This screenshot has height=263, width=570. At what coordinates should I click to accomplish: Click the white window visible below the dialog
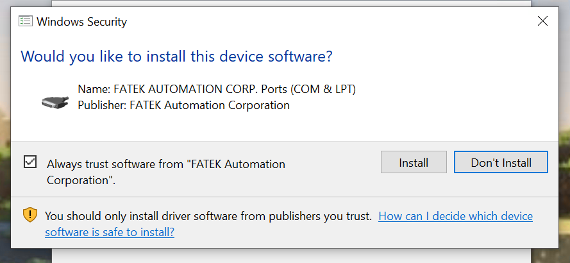(289, 255)
